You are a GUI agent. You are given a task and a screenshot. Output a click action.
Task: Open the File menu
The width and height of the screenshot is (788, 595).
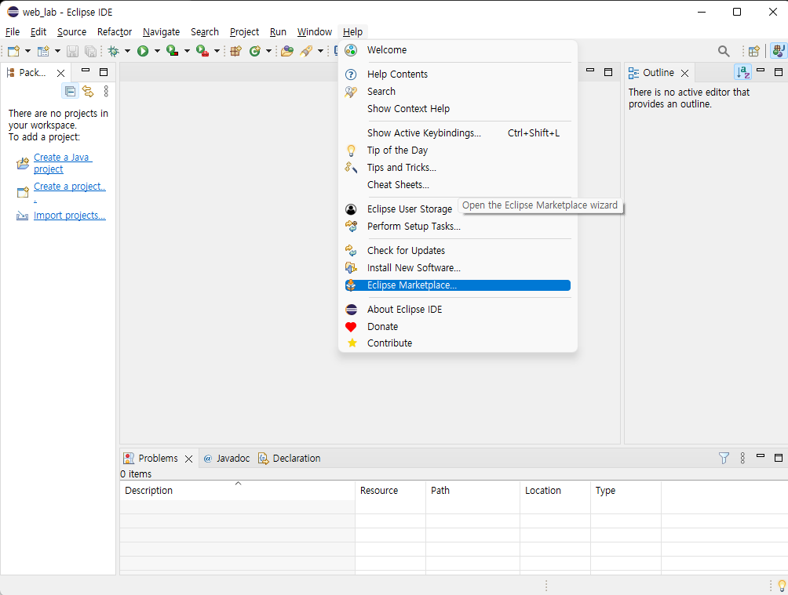(x=13, y=31)
